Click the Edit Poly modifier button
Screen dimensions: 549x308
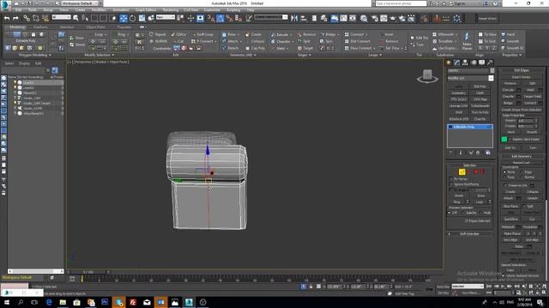tap(480, 86)
